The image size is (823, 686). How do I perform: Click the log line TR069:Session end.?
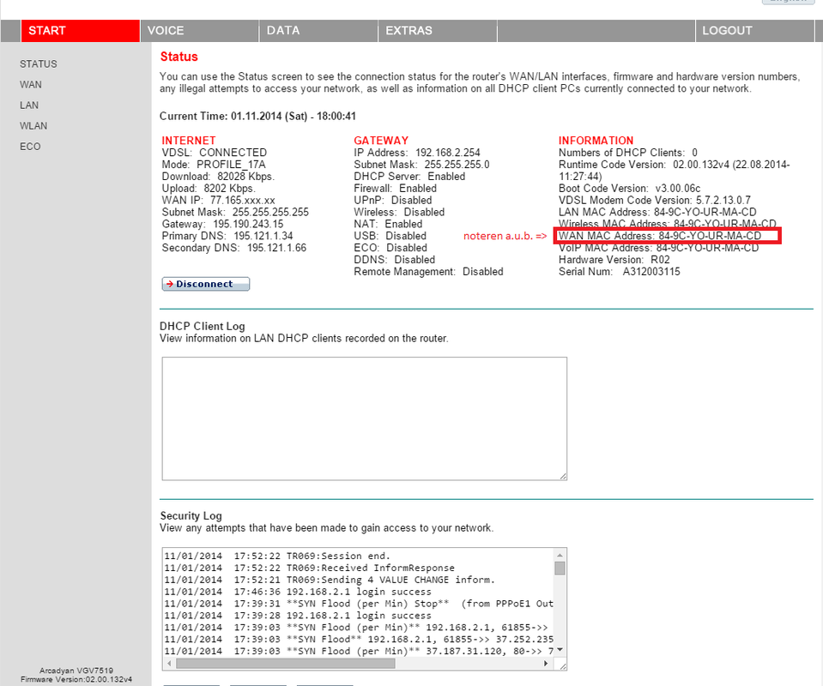click(277, 556)
